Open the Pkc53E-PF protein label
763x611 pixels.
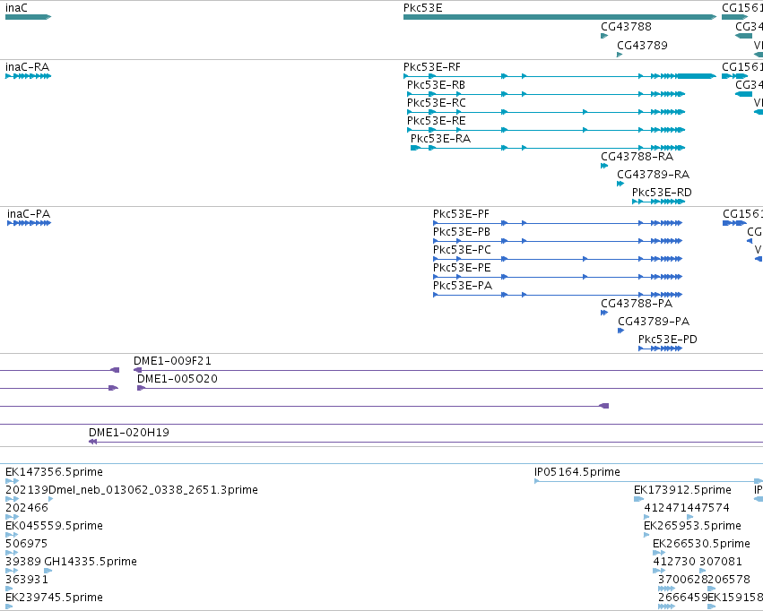click(462, 214)
